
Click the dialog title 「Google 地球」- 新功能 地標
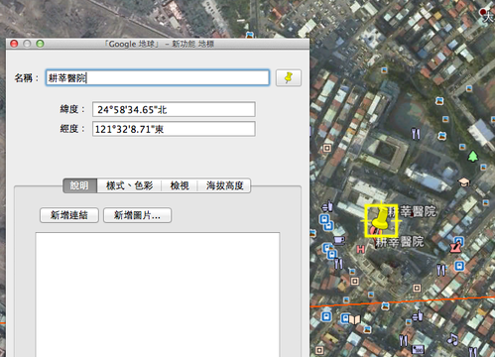point(159,44)
